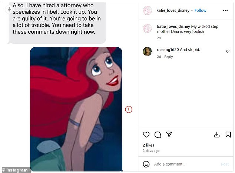235x173 pixels.
Task: Open the oceang1rl20 username link
Action: (168, 50)
